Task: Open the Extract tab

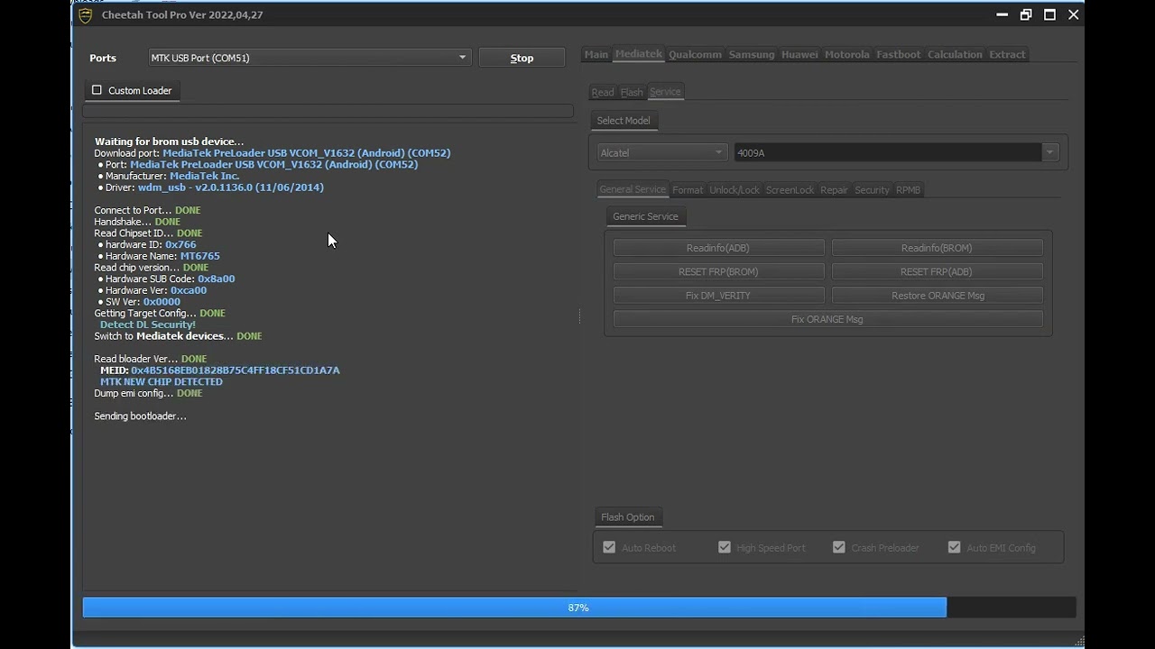Action: tap(1007, 54)
